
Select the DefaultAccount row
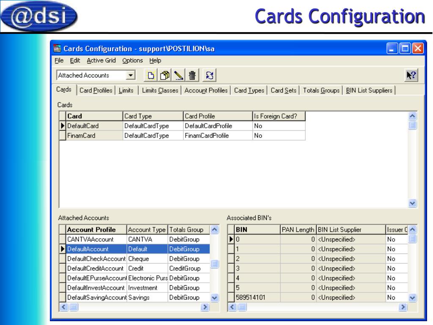[135, 249]
